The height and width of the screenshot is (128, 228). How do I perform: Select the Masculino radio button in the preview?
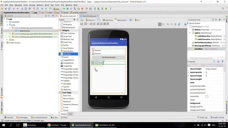[93, 50]
